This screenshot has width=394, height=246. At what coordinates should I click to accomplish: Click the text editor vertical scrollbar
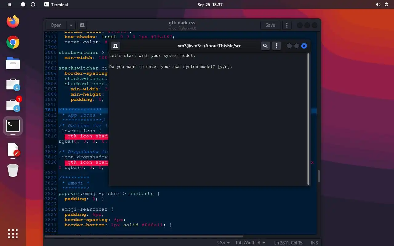point(319,176)
